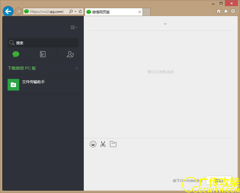
Task: Open the 文件传输助手 chat
Action: pos(43,84)
